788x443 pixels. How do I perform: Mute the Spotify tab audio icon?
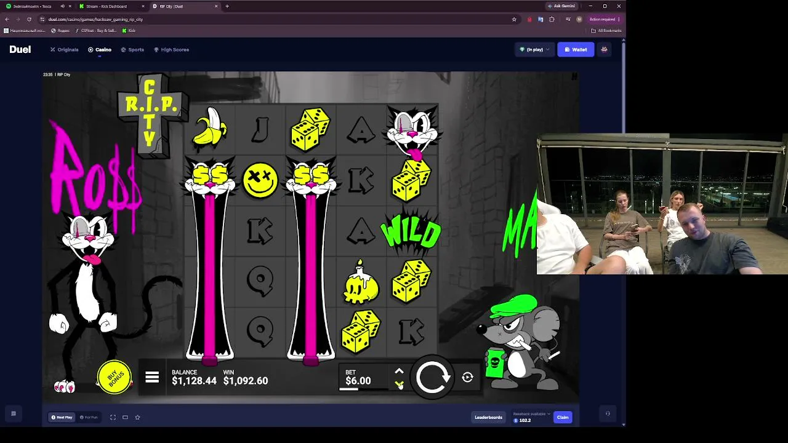coord(62,6)
